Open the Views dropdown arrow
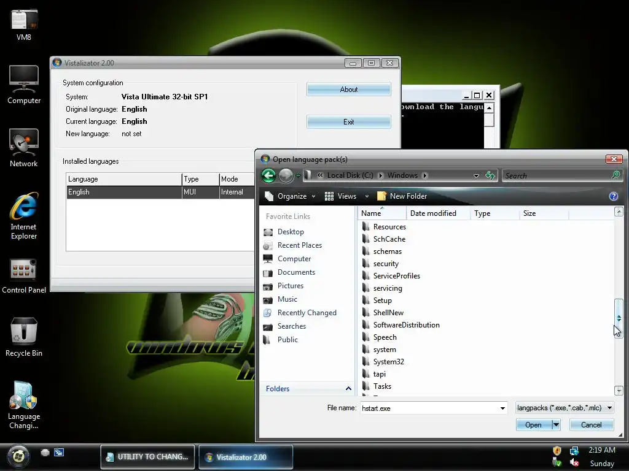Image resolution: width=629 pixels, height=471 pixels. [x=367, y=196]
